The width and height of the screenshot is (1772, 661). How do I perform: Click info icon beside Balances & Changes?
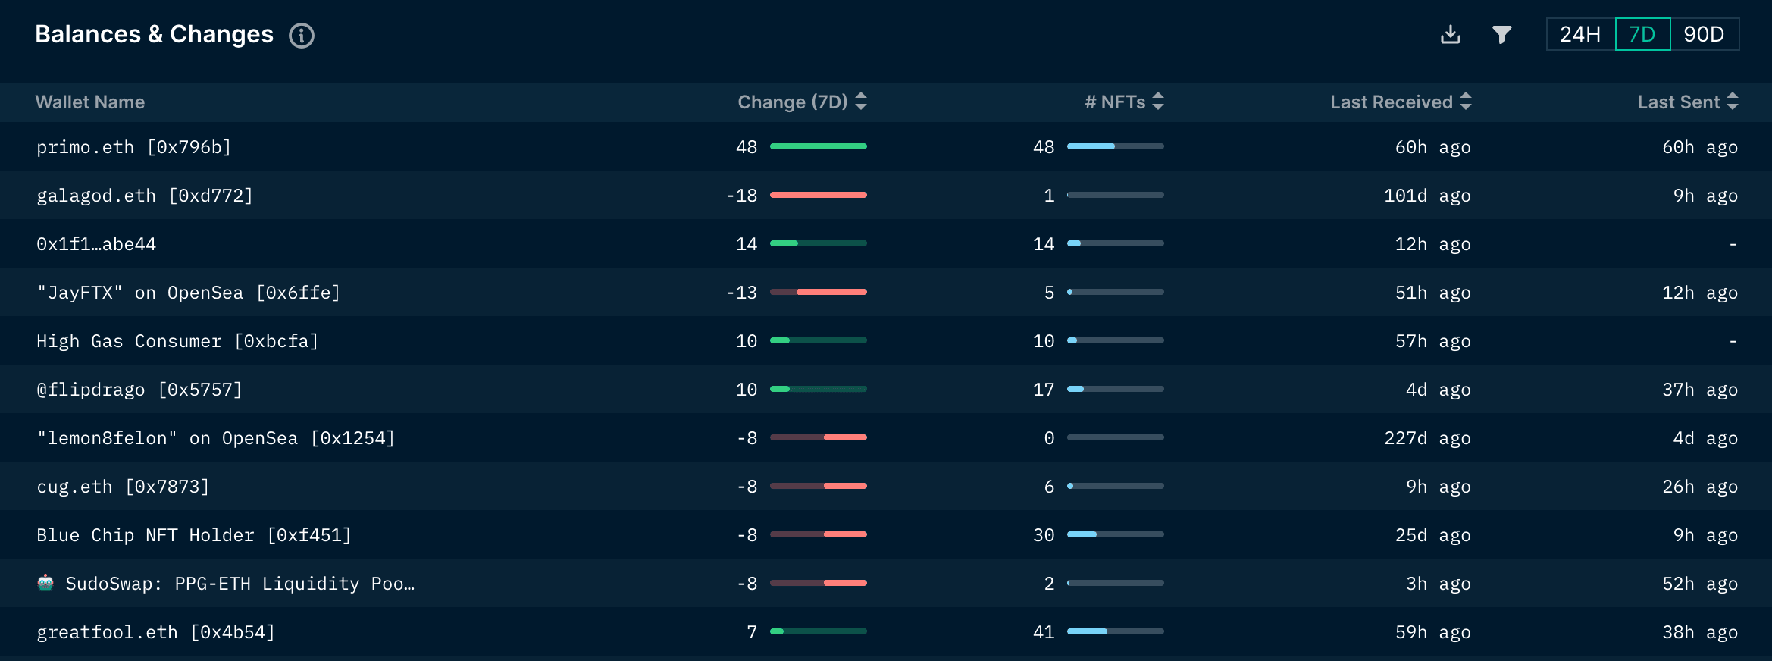302,36
